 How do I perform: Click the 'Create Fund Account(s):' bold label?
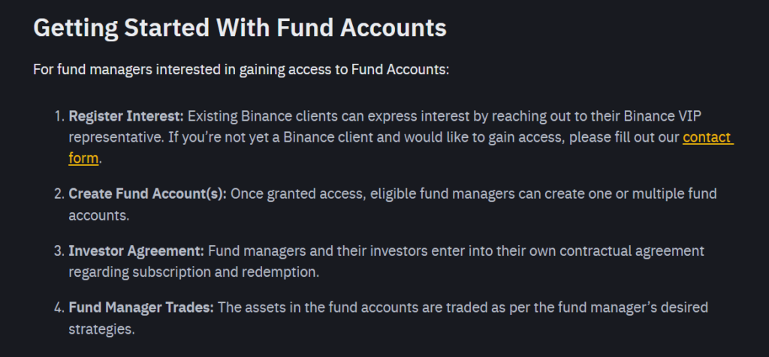coord(148,194)
